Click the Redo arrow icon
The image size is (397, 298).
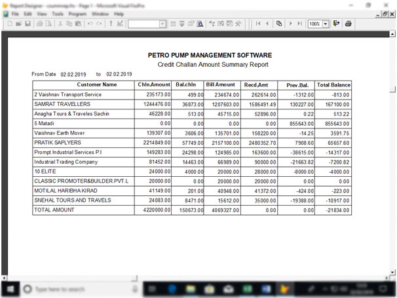[99, 24]
